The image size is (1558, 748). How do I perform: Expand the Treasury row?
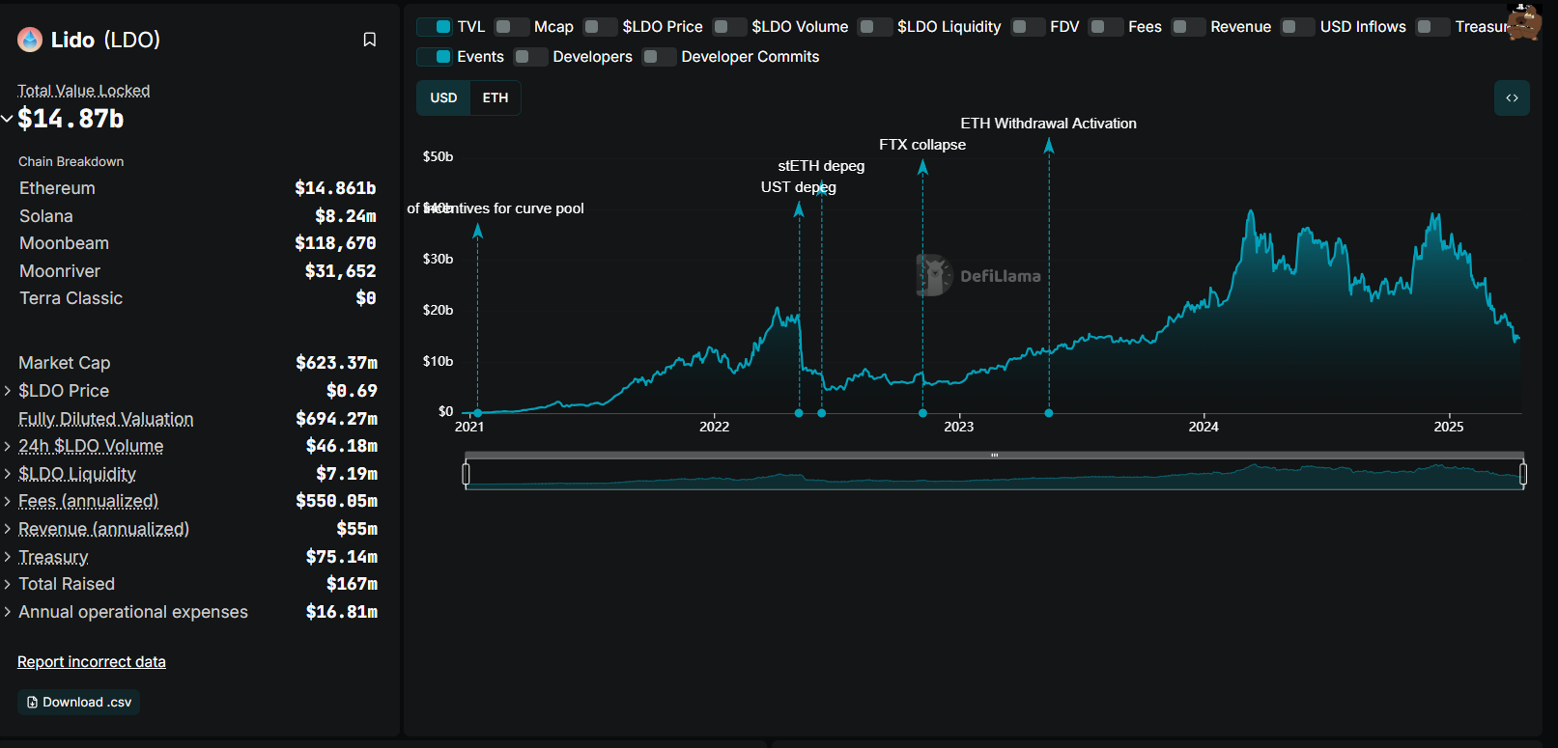7,557
